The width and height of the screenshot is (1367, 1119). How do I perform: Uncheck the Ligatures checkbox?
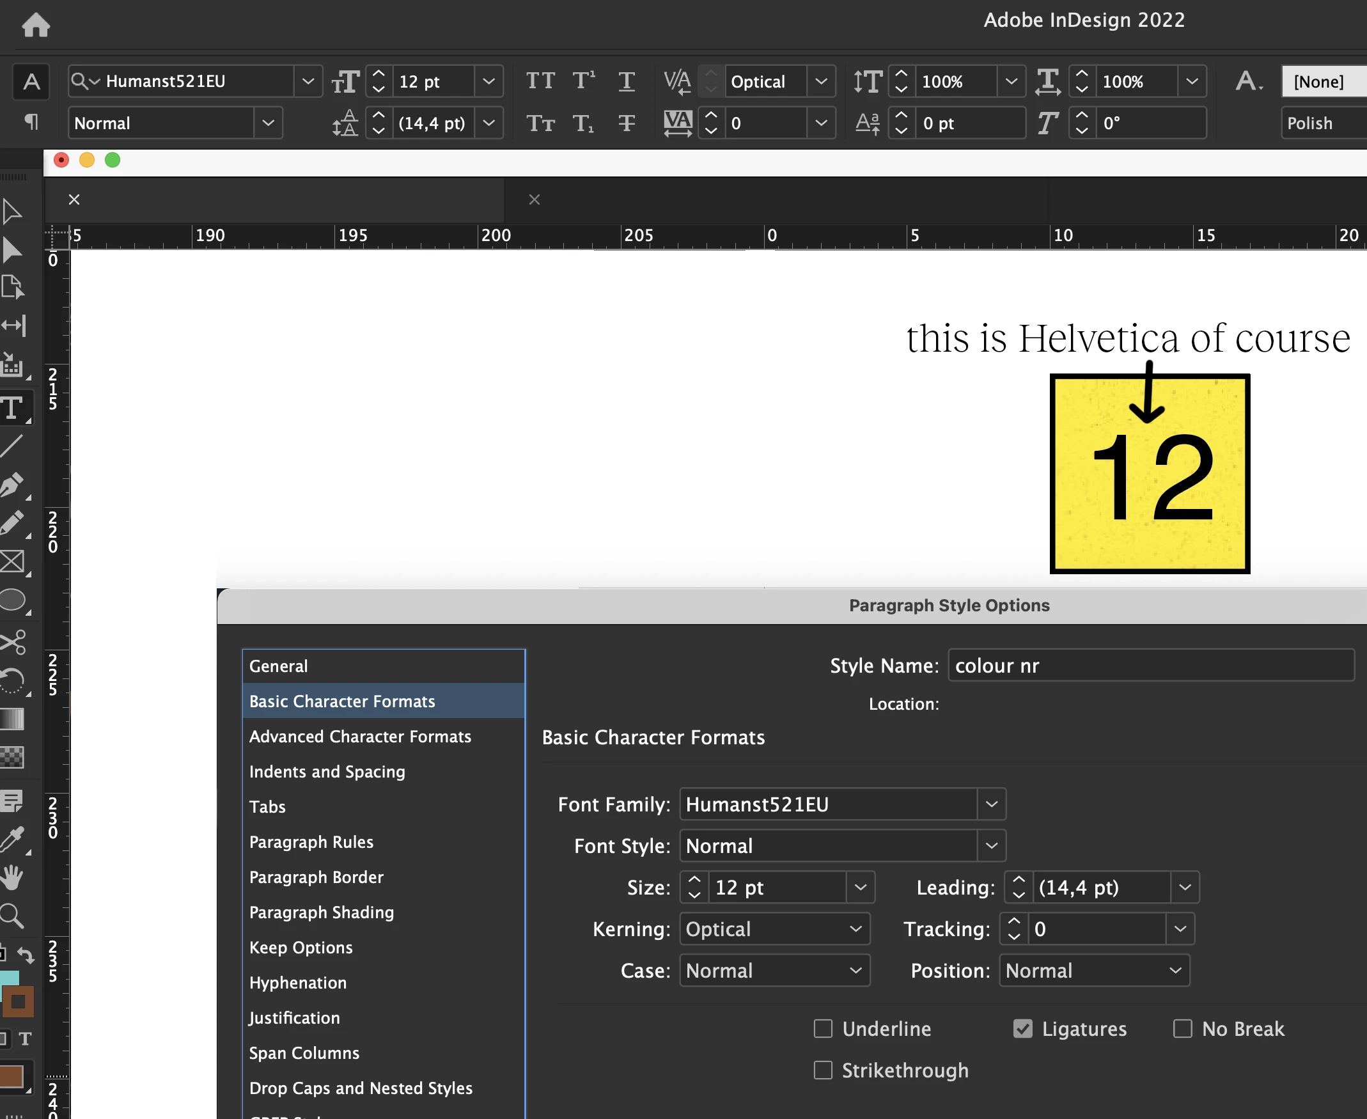point(1022,1028)
